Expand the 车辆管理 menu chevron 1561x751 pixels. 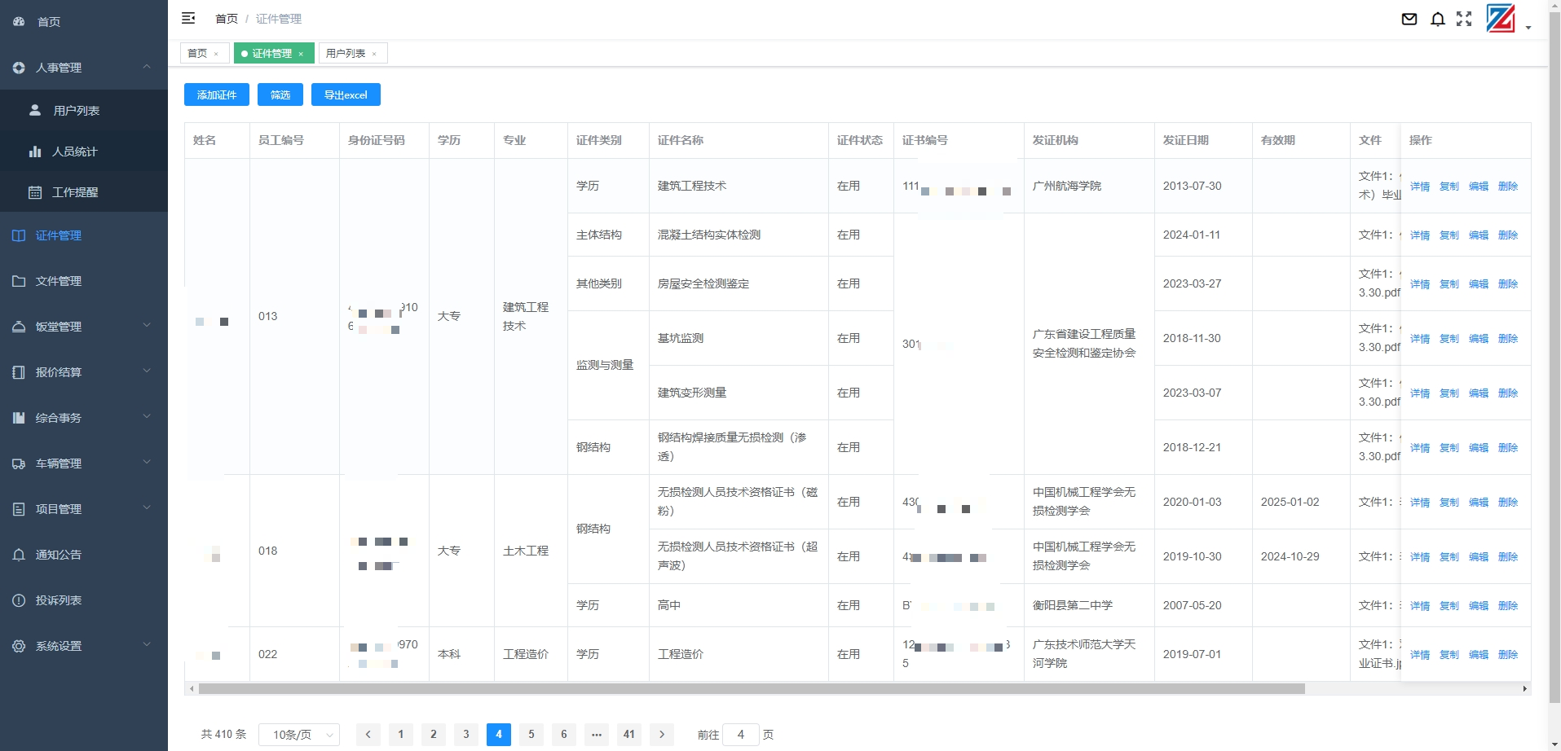147,462
